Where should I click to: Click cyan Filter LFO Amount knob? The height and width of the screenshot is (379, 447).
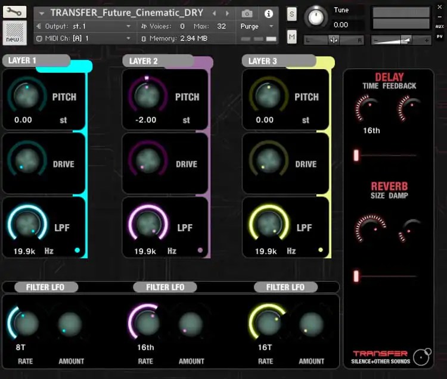click(x=70, y=324)
